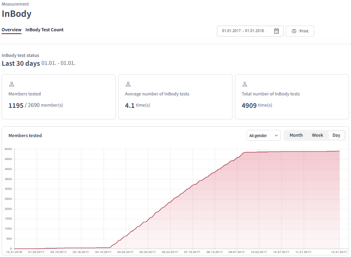Click the date range input field
351x257 pixels.
pos(250,31)
